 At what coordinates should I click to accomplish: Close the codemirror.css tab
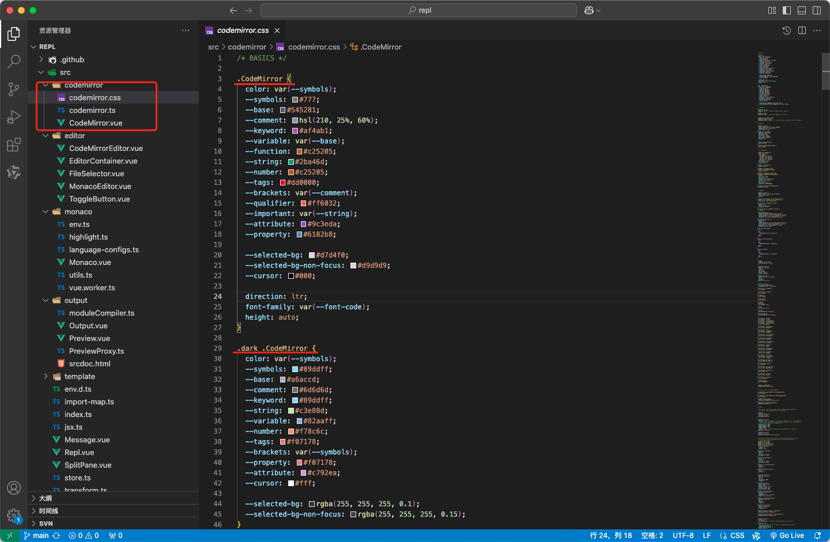[x=277, y=31]
